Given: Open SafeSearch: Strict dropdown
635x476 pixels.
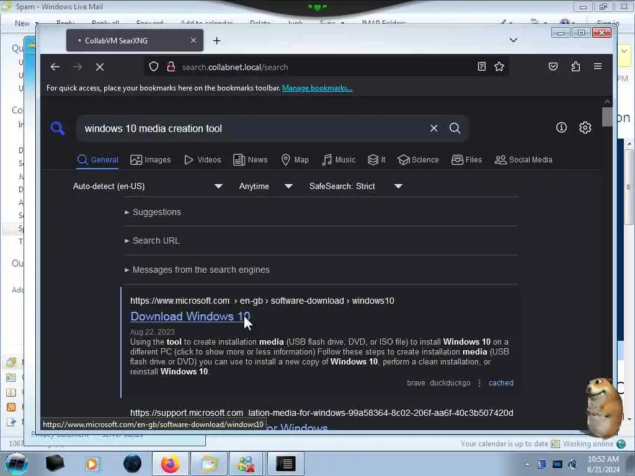Looking at the screenshot, I should (355, 186).
